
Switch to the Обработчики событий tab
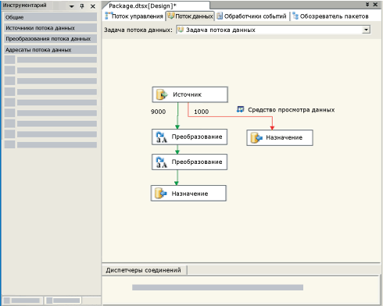252,16
